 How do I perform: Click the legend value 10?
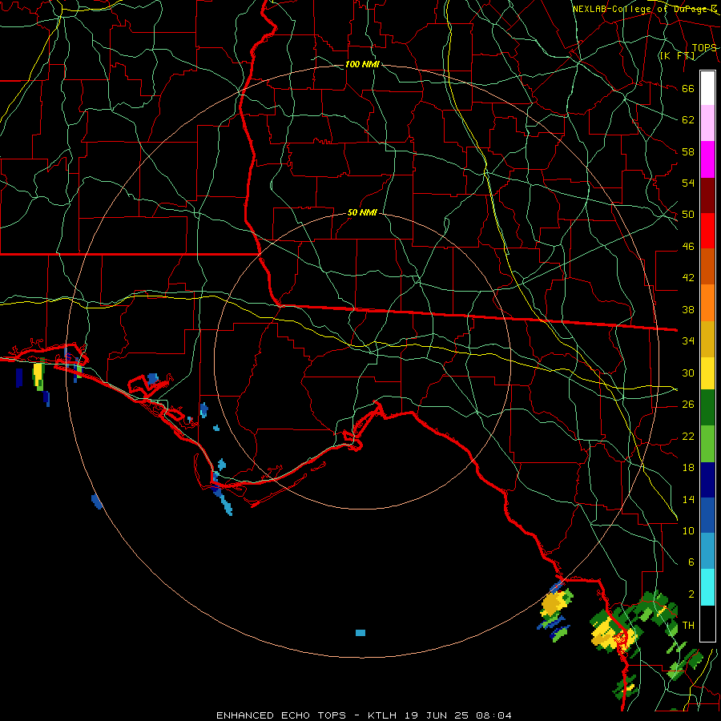688,530
